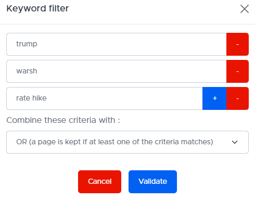Select the combine criteria combo box text

[114, 142]
